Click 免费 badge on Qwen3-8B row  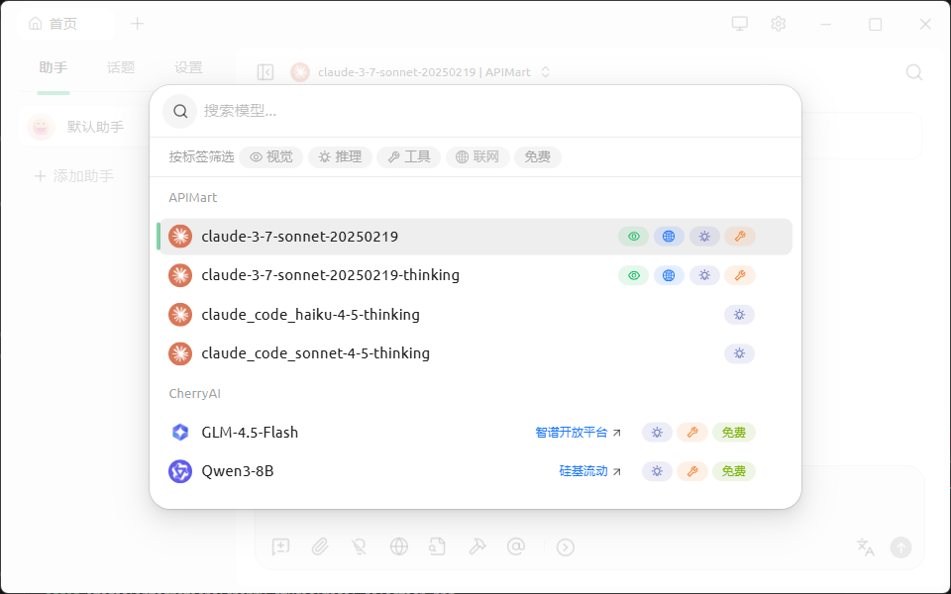(x=734, y=471)
